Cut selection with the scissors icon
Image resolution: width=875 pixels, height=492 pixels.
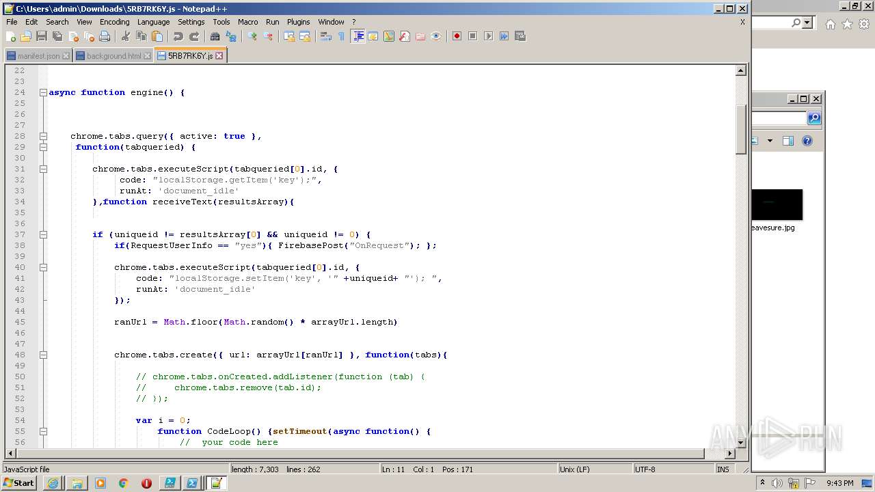click(126, 36)
